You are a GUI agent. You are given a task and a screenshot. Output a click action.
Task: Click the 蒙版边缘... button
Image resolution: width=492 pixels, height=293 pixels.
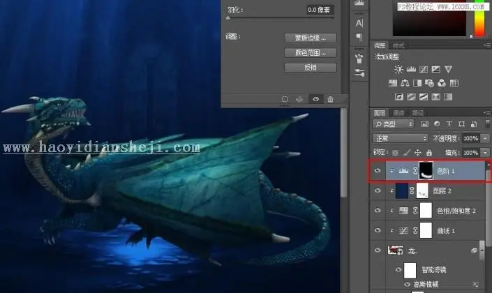point(311,38)
